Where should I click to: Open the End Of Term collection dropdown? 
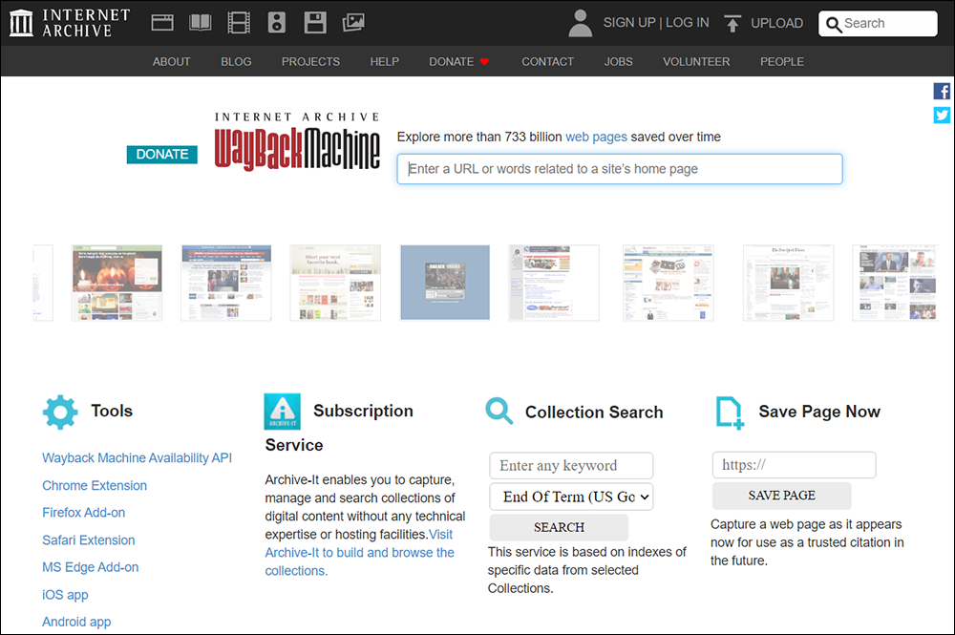(x=571, y=497)
